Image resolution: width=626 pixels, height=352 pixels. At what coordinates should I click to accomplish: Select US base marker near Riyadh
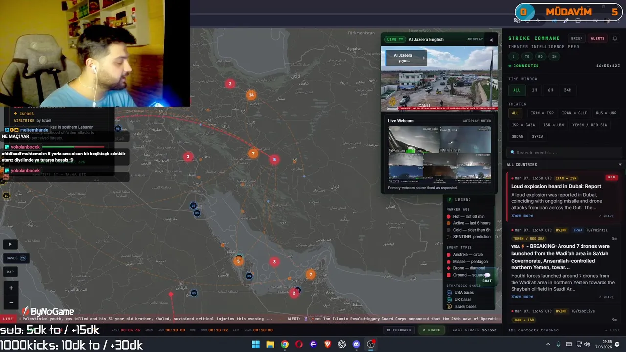(x=194, y=293)
